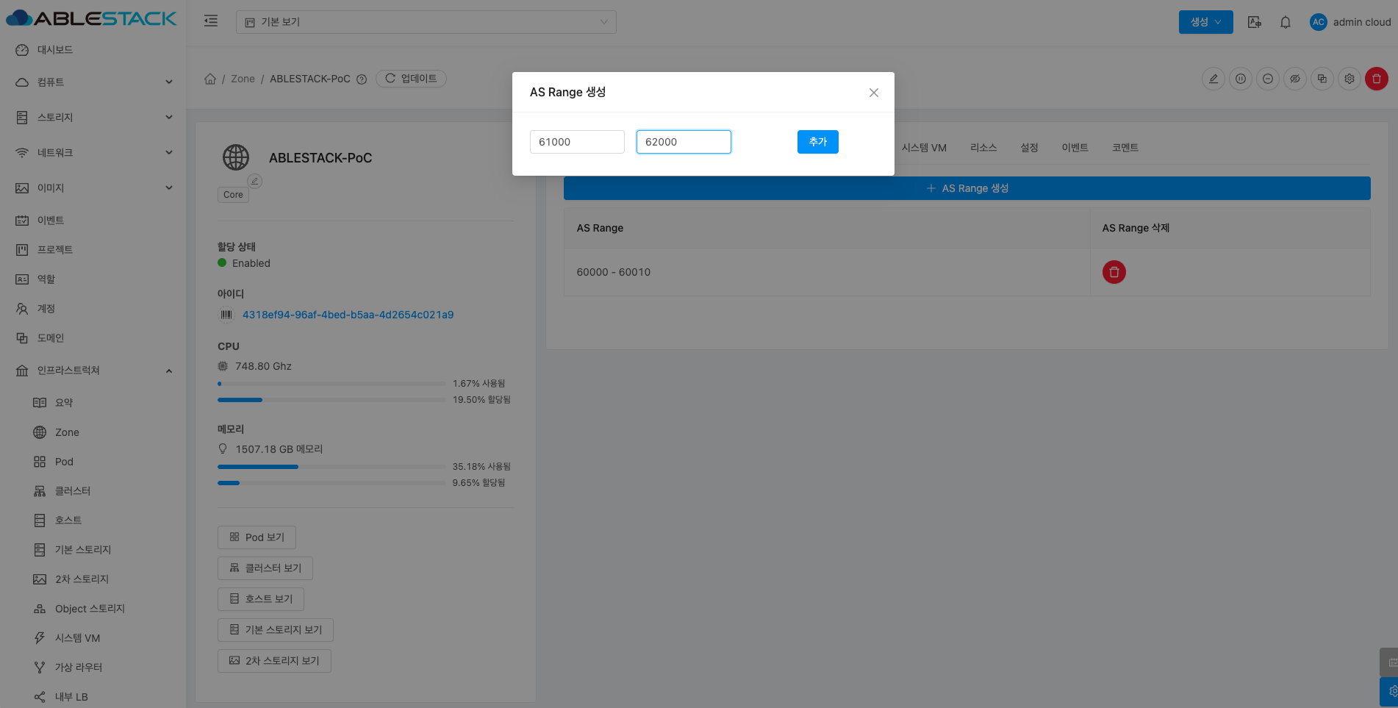Click the 추가 button in the dialog

pos(818,142)
